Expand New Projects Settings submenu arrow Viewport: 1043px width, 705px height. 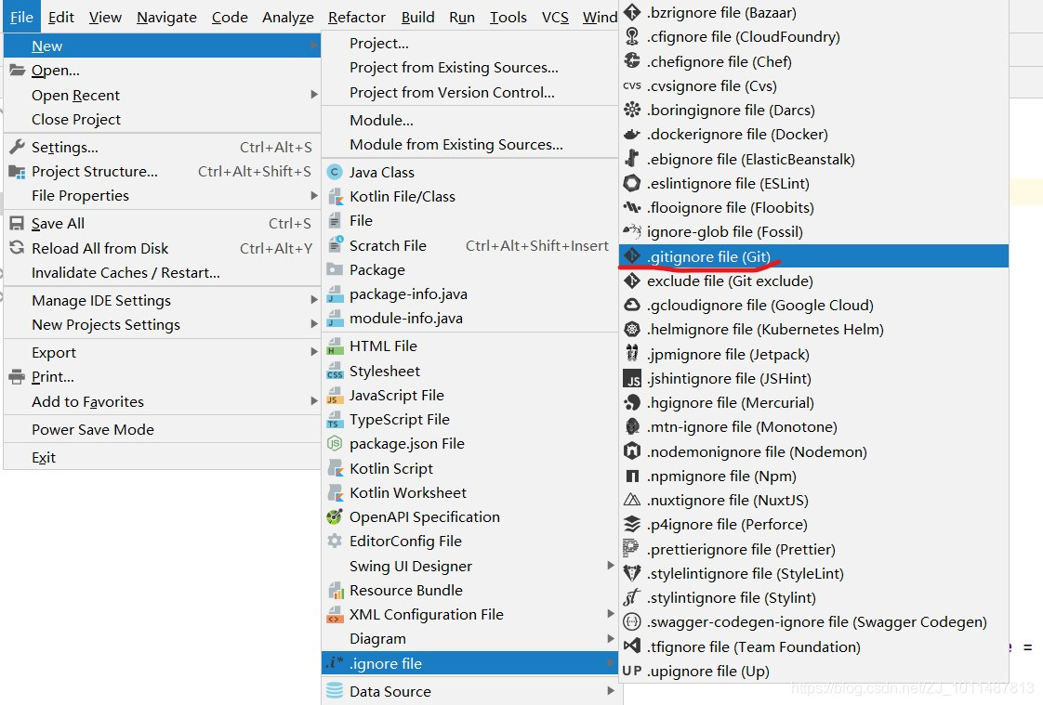314,324
